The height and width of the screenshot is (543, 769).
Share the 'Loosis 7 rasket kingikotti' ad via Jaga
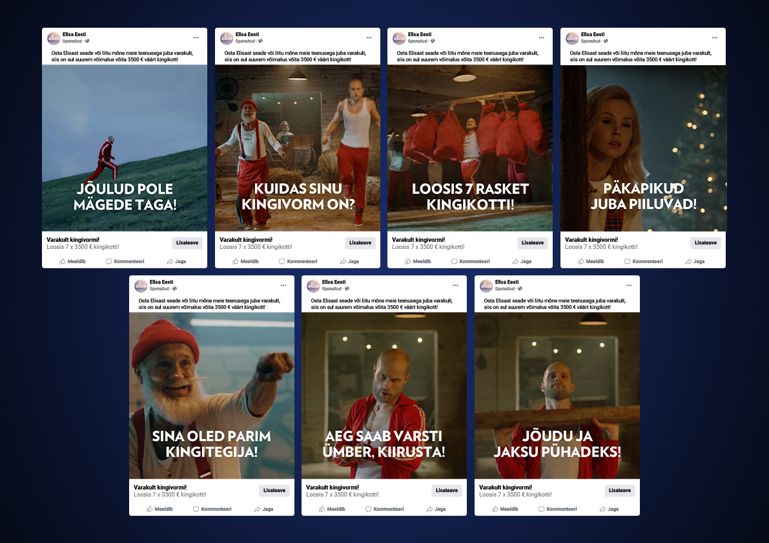click(x=522, y=261)
